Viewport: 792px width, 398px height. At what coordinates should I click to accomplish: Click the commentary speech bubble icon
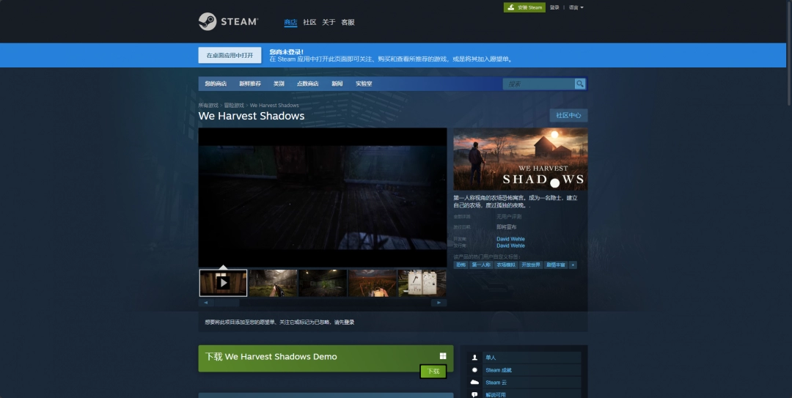coord(474,394)
